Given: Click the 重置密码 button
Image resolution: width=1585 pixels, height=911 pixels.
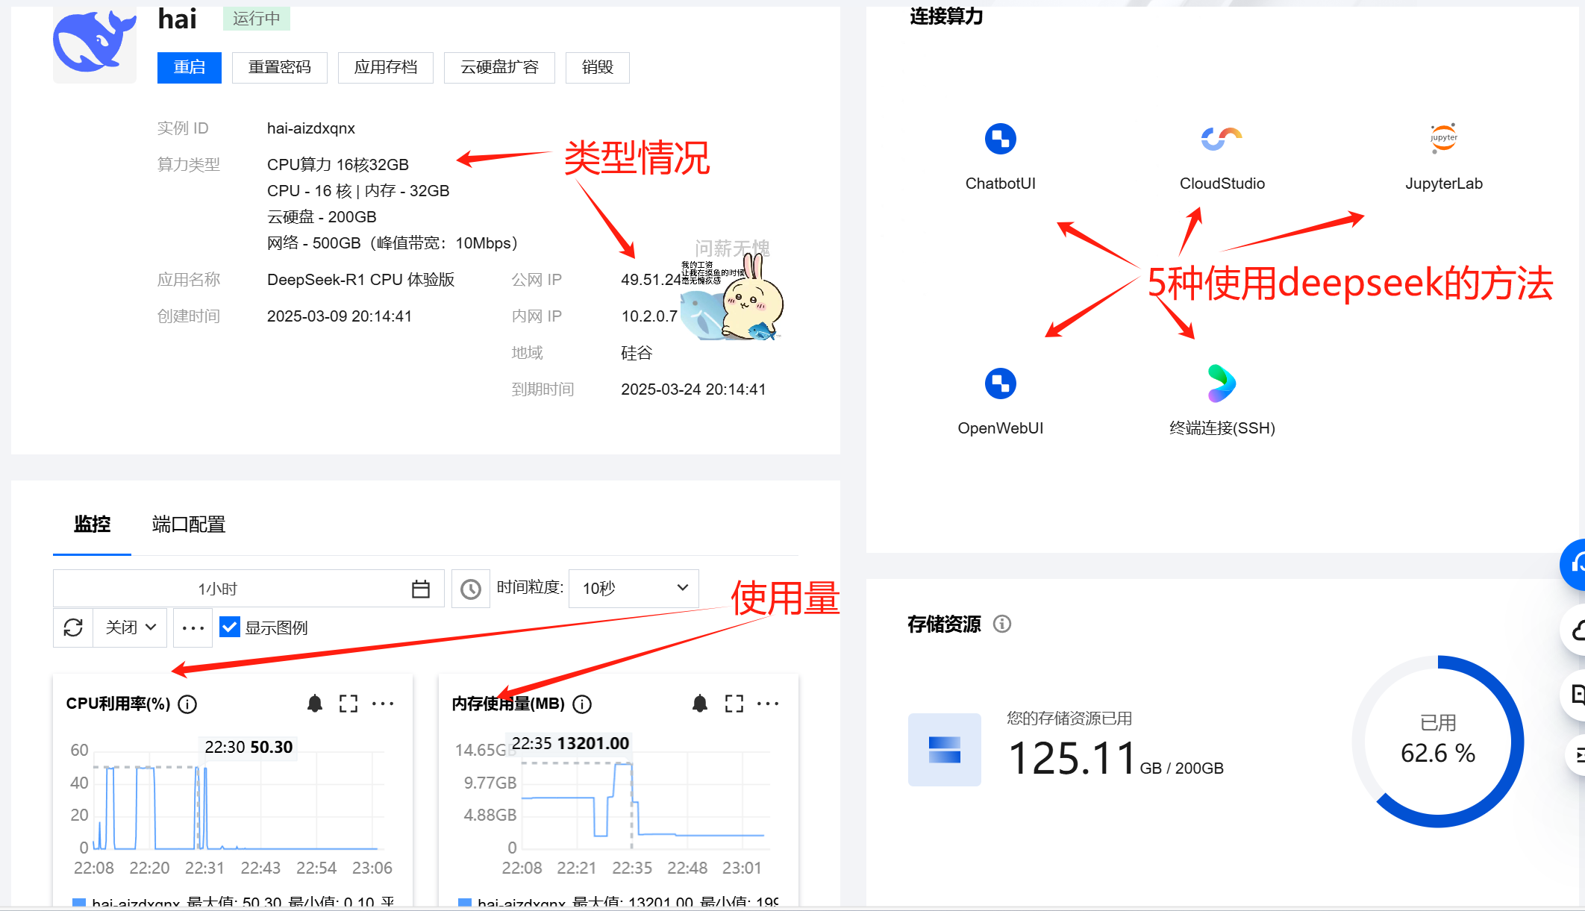Looking at the screenshot, I should click(279, 67).
